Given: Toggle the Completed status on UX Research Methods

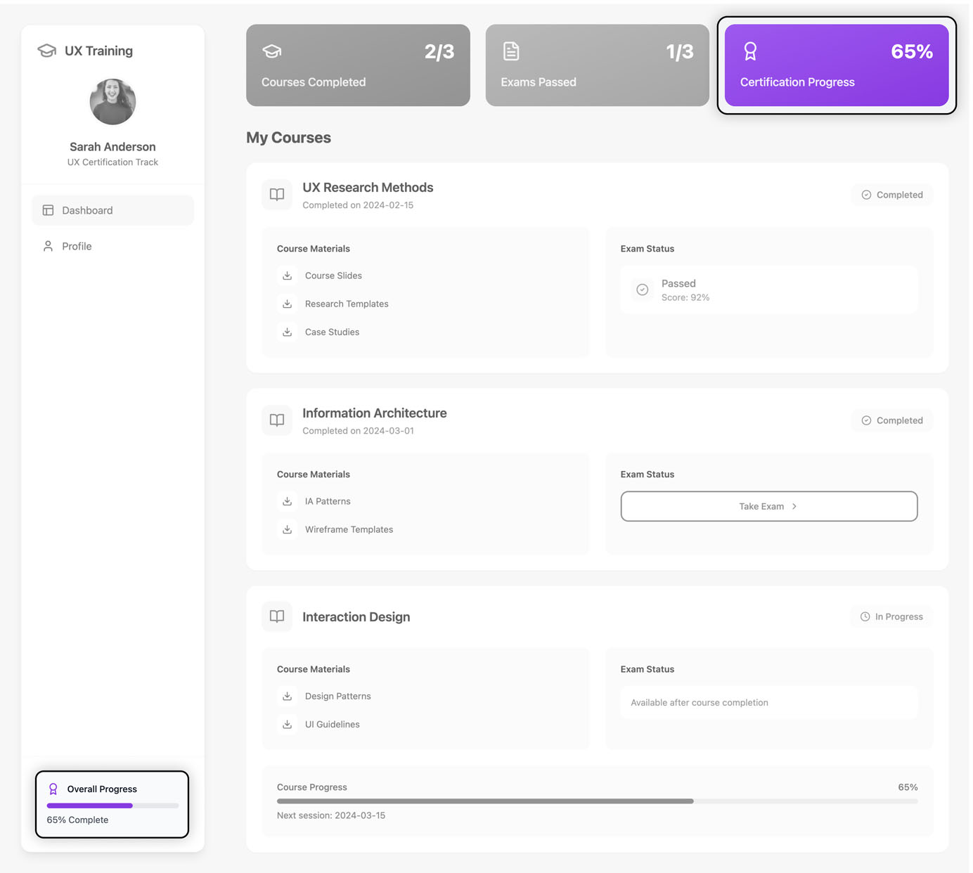Looking at the screenshot, I should pyautogui.click(x=891, y=195).
